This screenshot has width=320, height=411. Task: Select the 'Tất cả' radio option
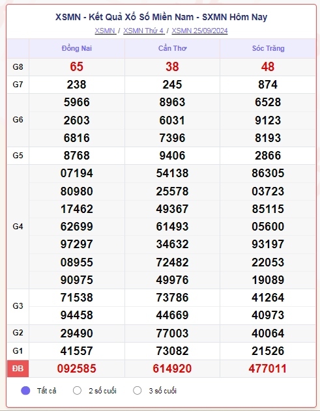[25, 391]
